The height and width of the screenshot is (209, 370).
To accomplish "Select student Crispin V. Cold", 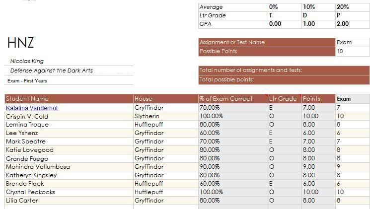I will (x=69, y=116).
